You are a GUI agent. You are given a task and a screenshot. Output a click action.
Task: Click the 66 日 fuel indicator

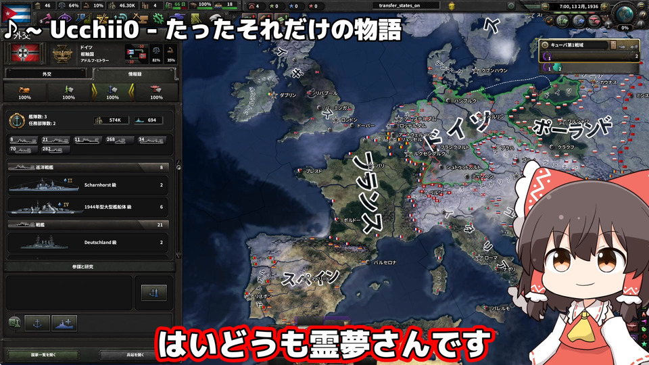pyautogui.click(x=176, y=5)
